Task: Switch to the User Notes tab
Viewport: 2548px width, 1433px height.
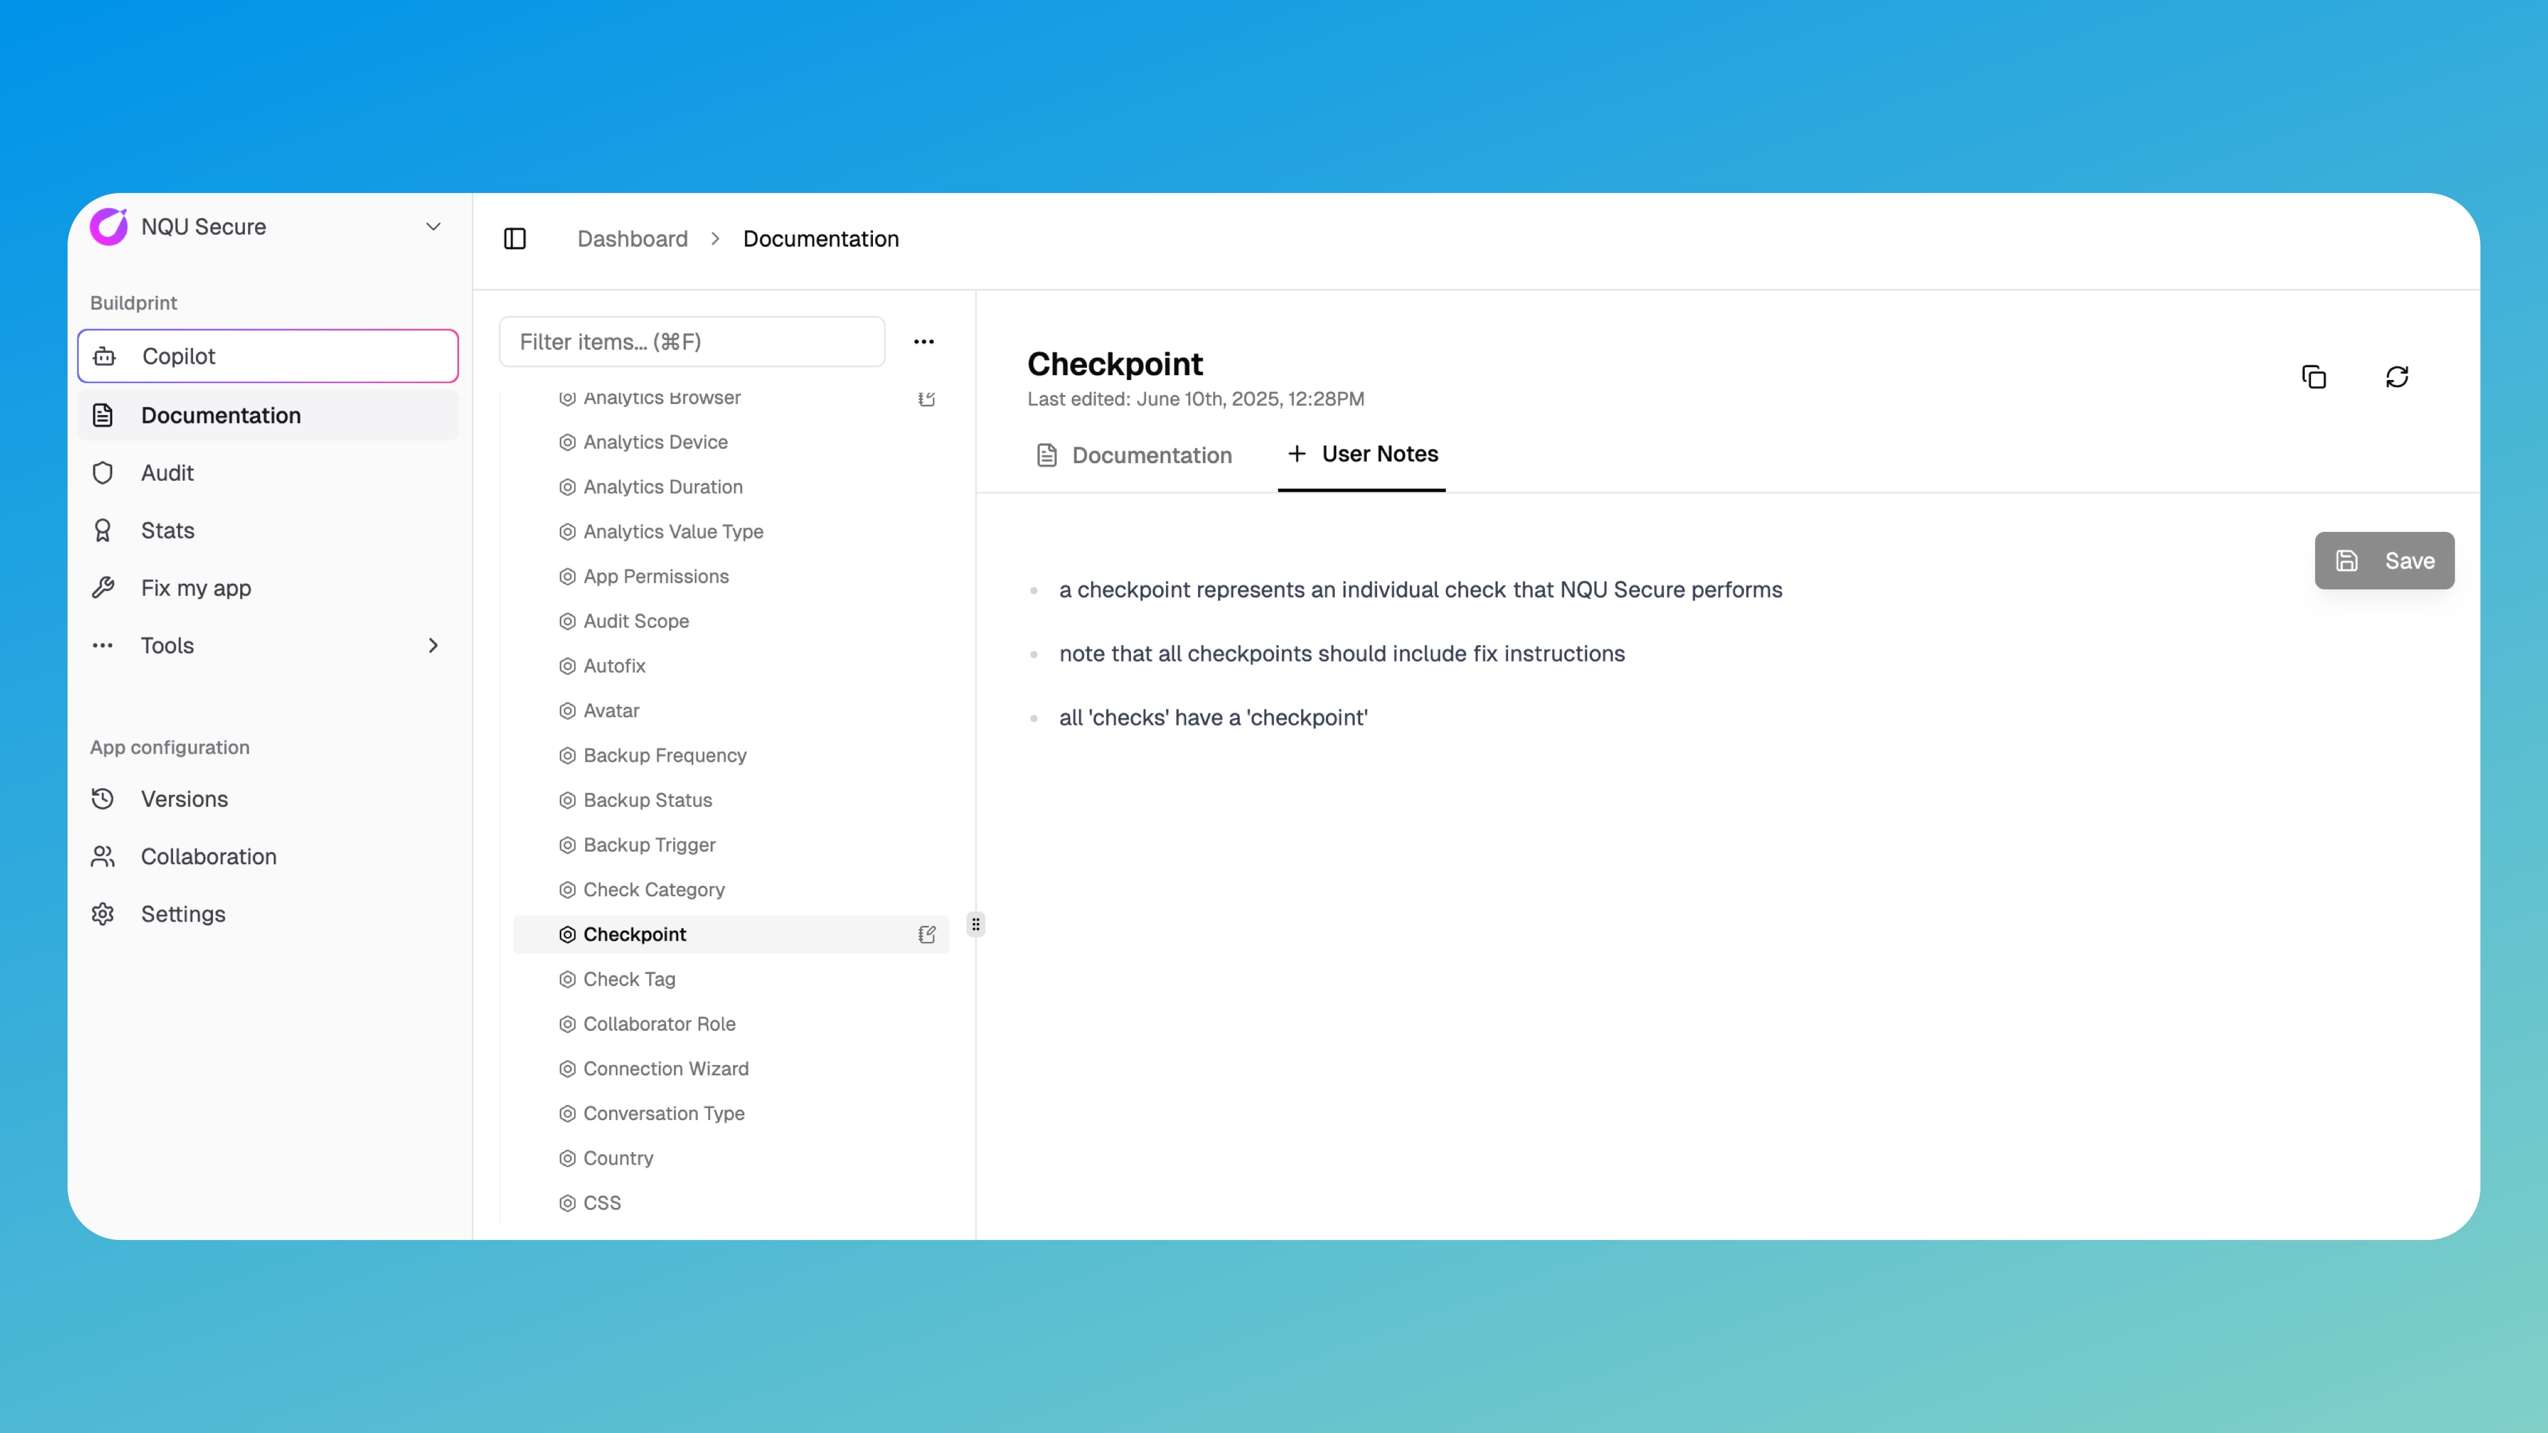Action: [1362, 454]
